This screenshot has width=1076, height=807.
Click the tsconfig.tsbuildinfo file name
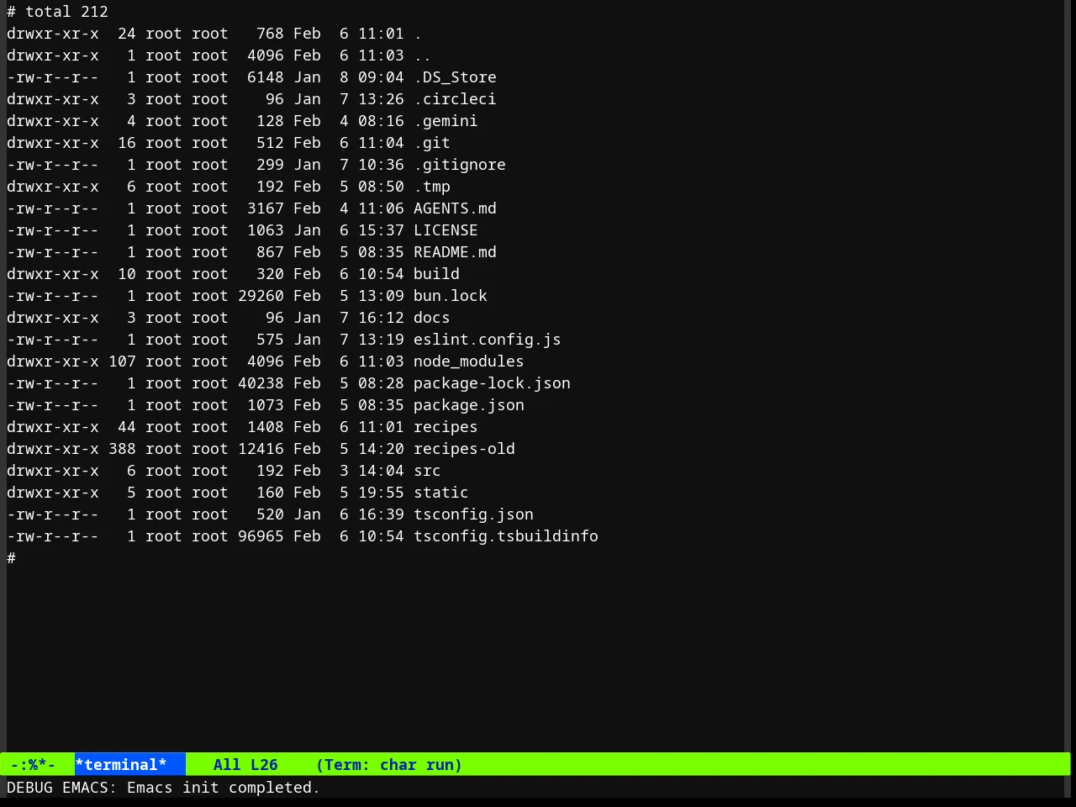pos(506,536)
